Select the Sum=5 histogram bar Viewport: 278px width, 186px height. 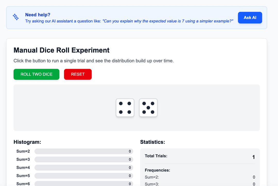click(x=84, y=176)
